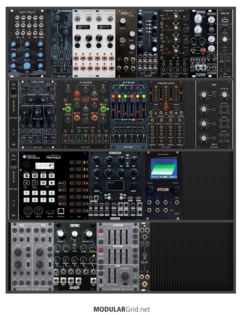The image size is (244, 315).
Task: Click the Track button on Hermod
Action: [x=43, y=176]
